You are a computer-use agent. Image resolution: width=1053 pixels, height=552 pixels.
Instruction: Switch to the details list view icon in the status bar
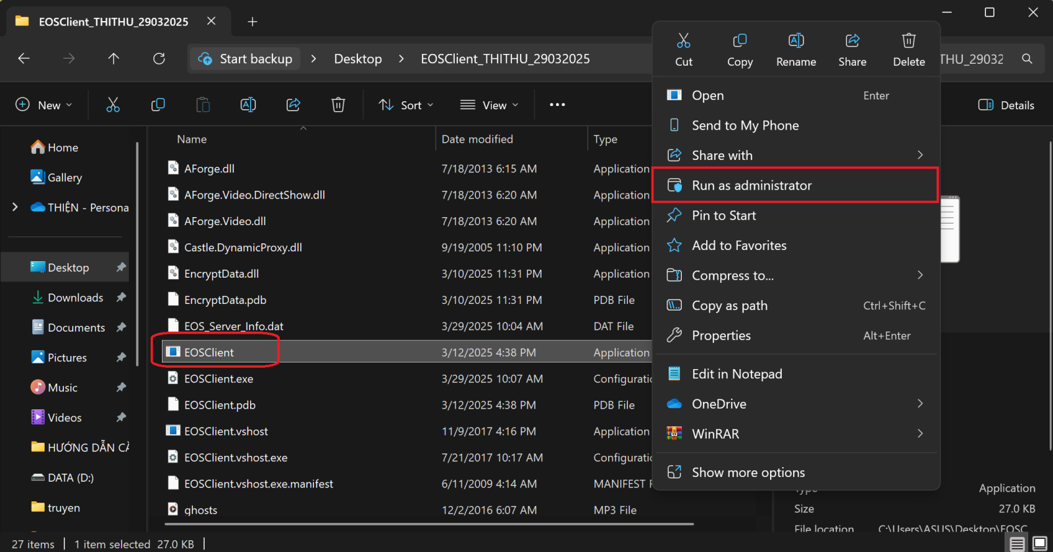1017,543
